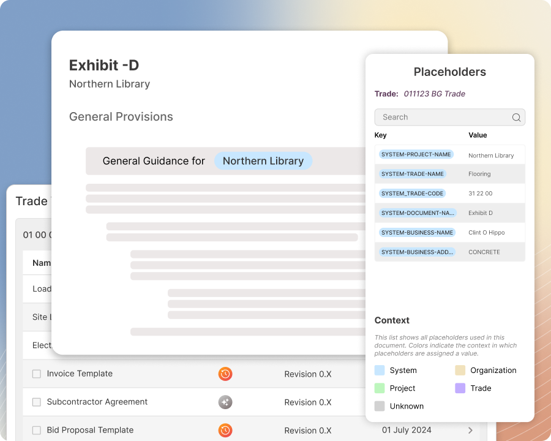Tick the Invoice Template checkbox

point(37,374)
